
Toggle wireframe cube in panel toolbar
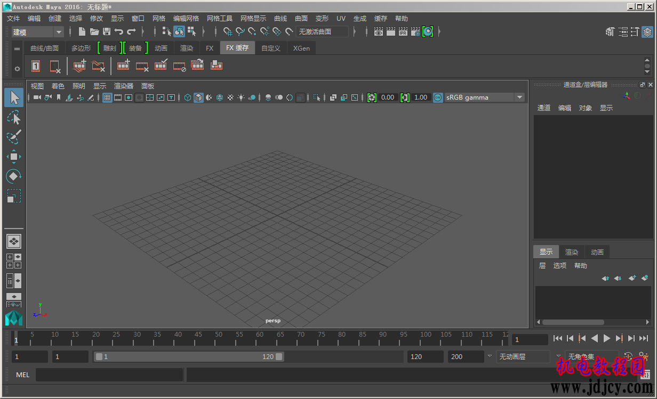(x=188, y=97)
